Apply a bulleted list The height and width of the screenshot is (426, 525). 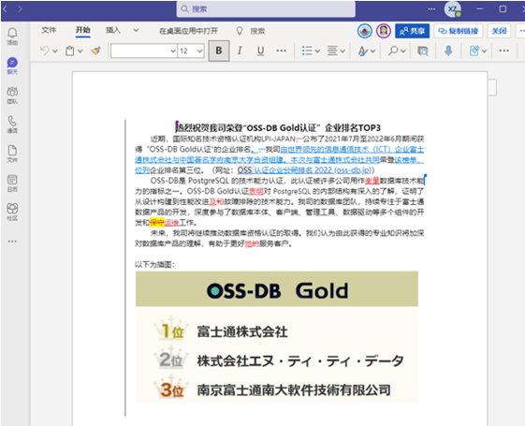pos(307,51)
